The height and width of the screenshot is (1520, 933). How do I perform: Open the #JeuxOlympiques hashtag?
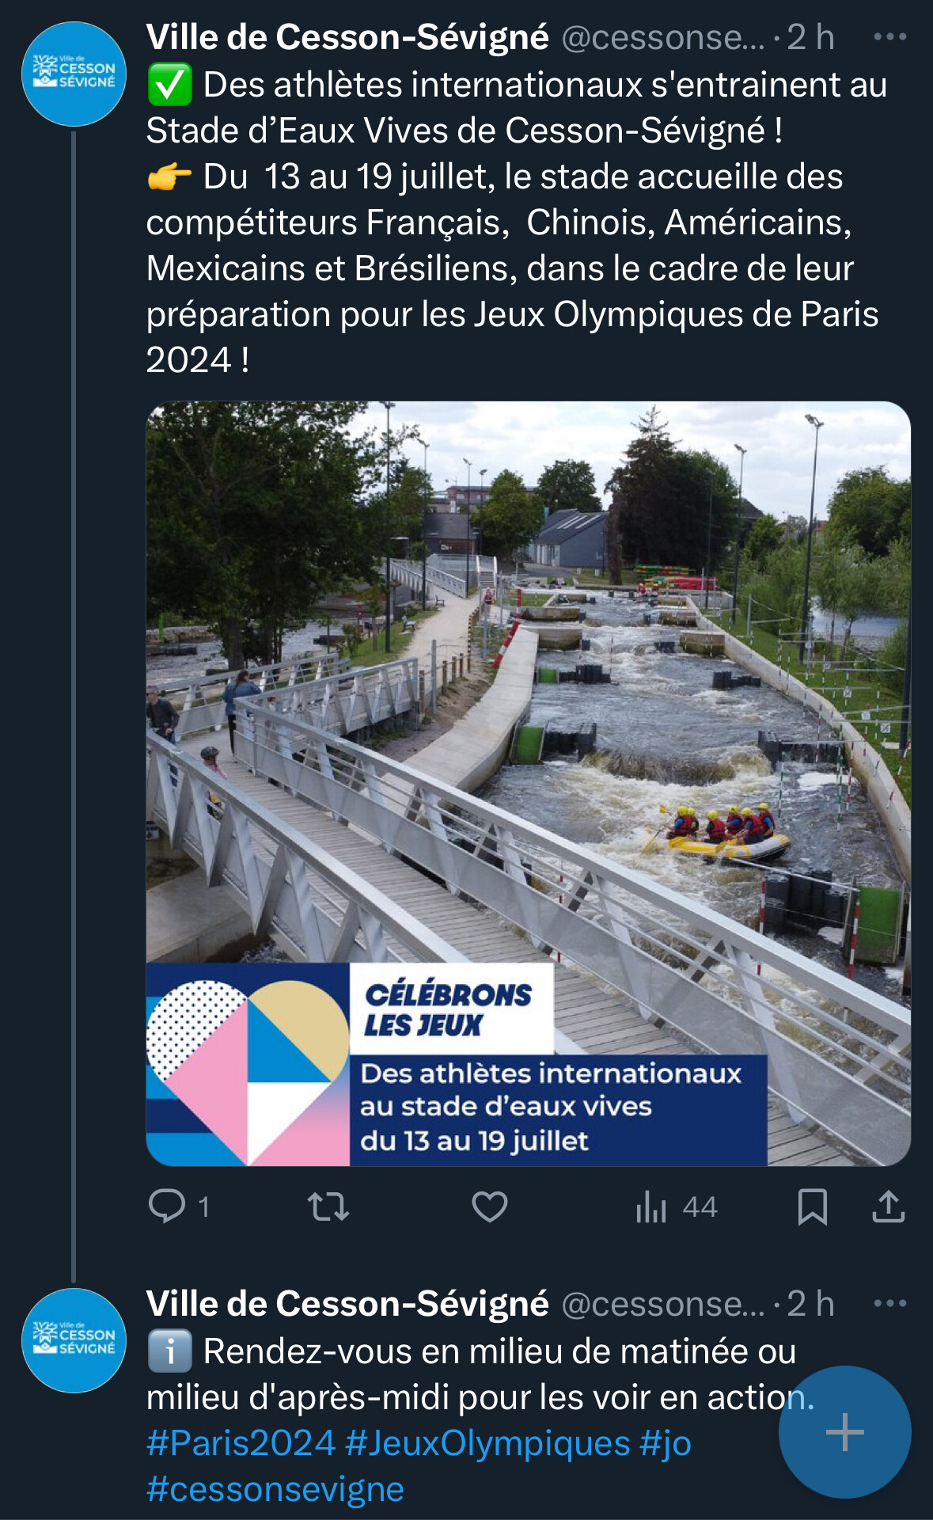tap(487, 1443)
